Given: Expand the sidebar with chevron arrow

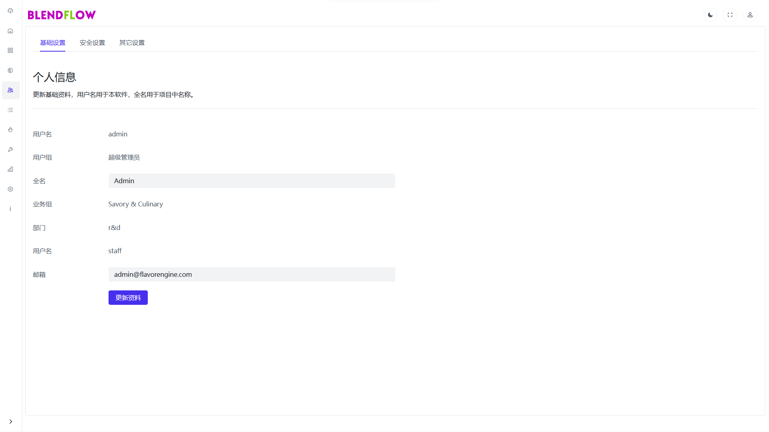Looking at the screenshot, I should point(11,421).
